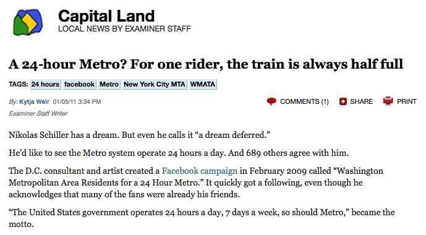426x235 pixels.
Task: Click the PRINT text label
Action: click(x=407, y=101)
